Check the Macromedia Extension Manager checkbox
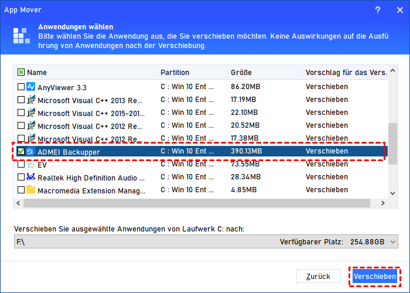410x293 pixels. coord(21,190)
